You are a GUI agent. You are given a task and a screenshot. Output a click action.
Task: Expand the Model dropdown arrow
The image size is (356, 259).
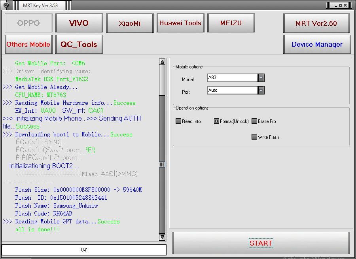[261, 78]
